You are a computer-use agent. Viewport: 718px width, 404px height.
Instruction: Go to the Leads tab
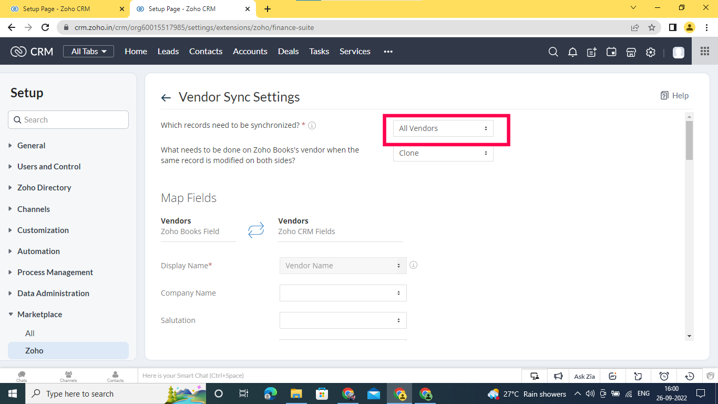[x=168, y=51]
